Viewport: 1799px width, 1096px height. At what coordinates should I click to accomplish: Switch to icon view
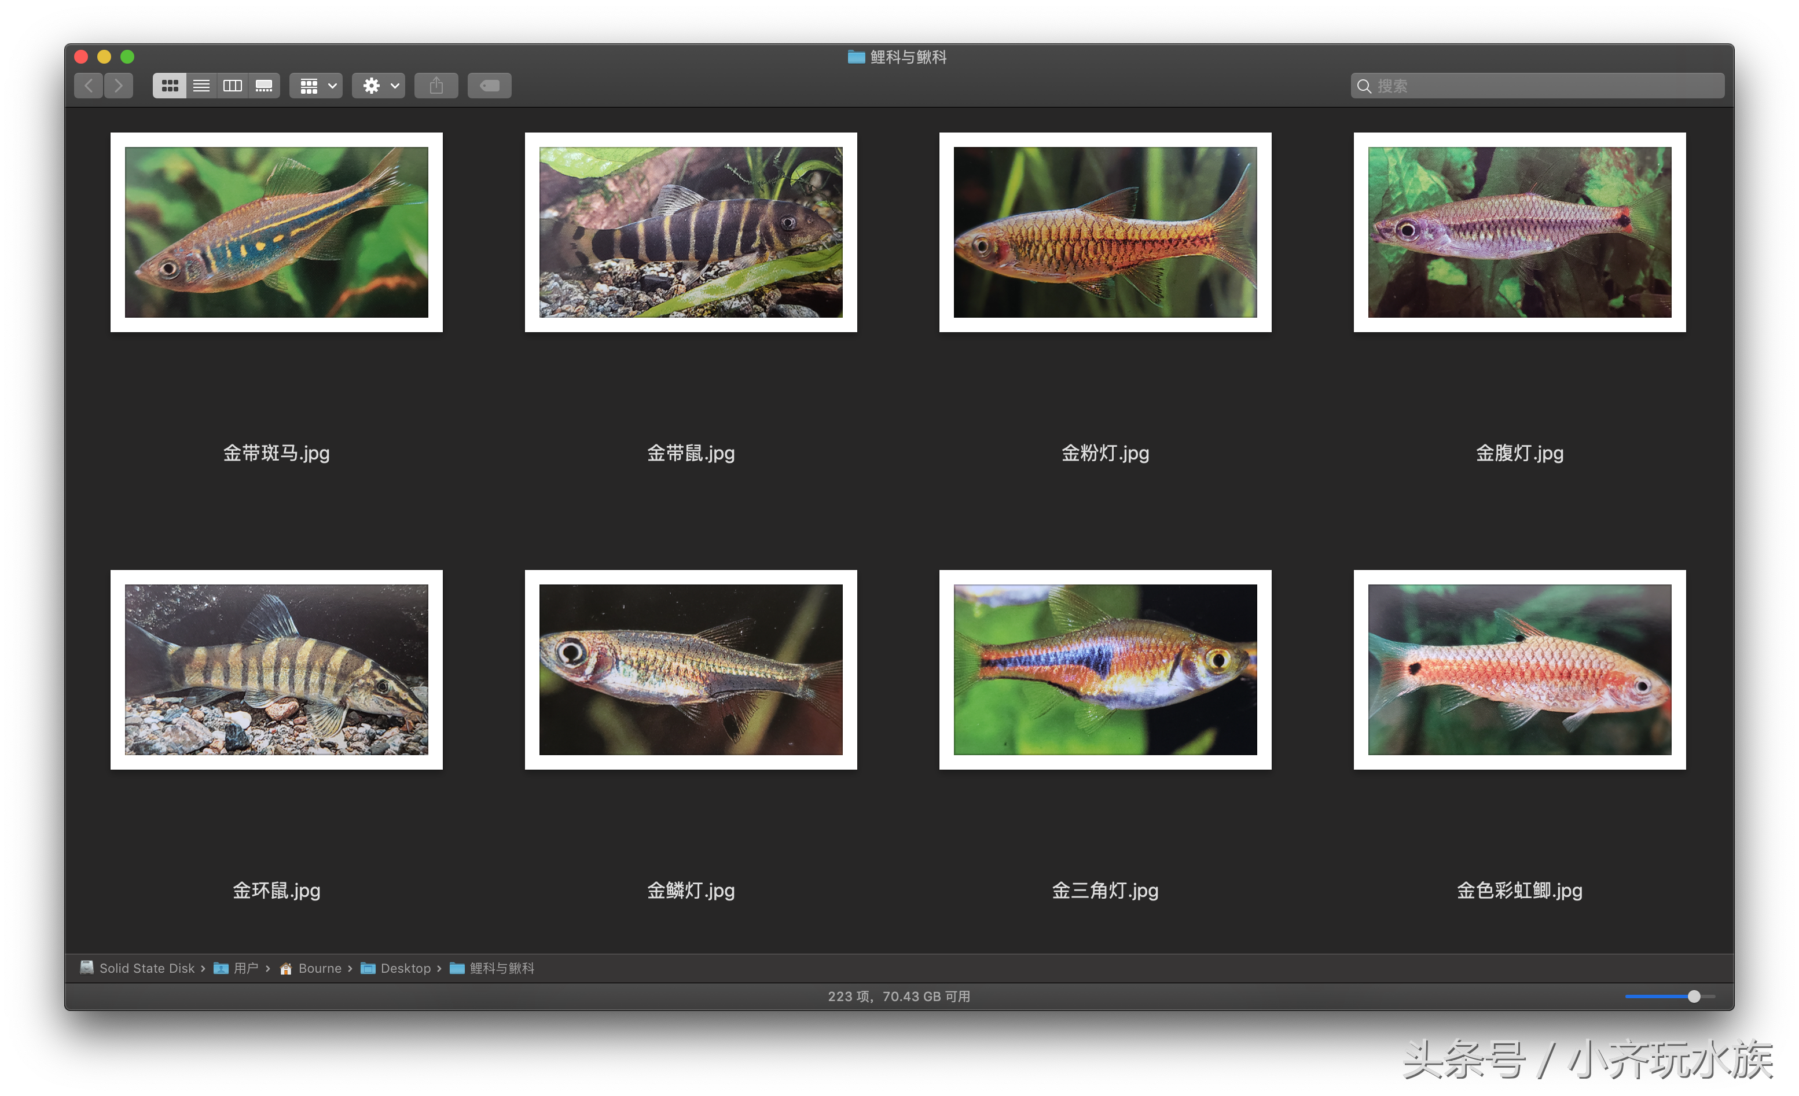pos(170,86)
